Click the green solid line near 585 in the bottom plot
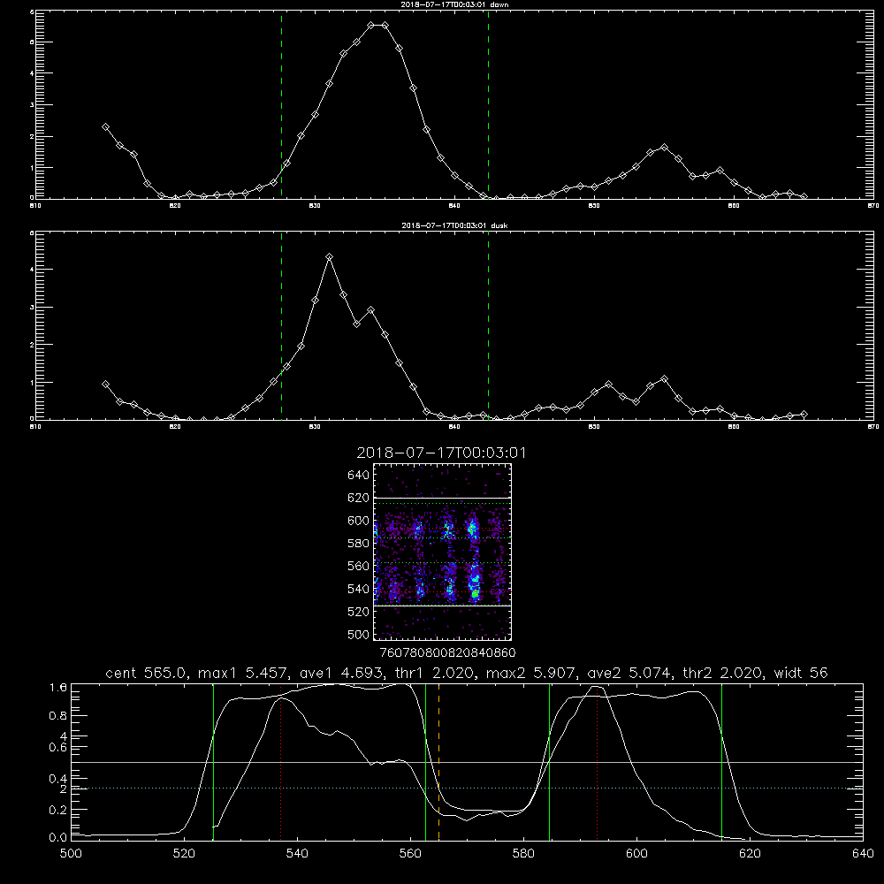884x884 pixels. 550,762
